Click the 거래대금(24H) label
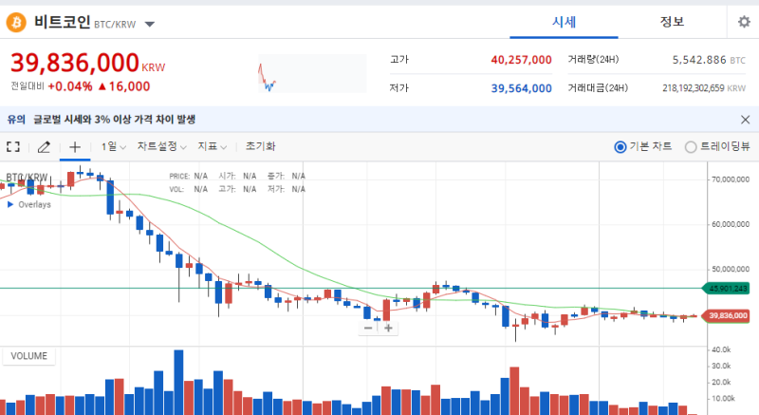759x415 pixels. pos(598,88)
